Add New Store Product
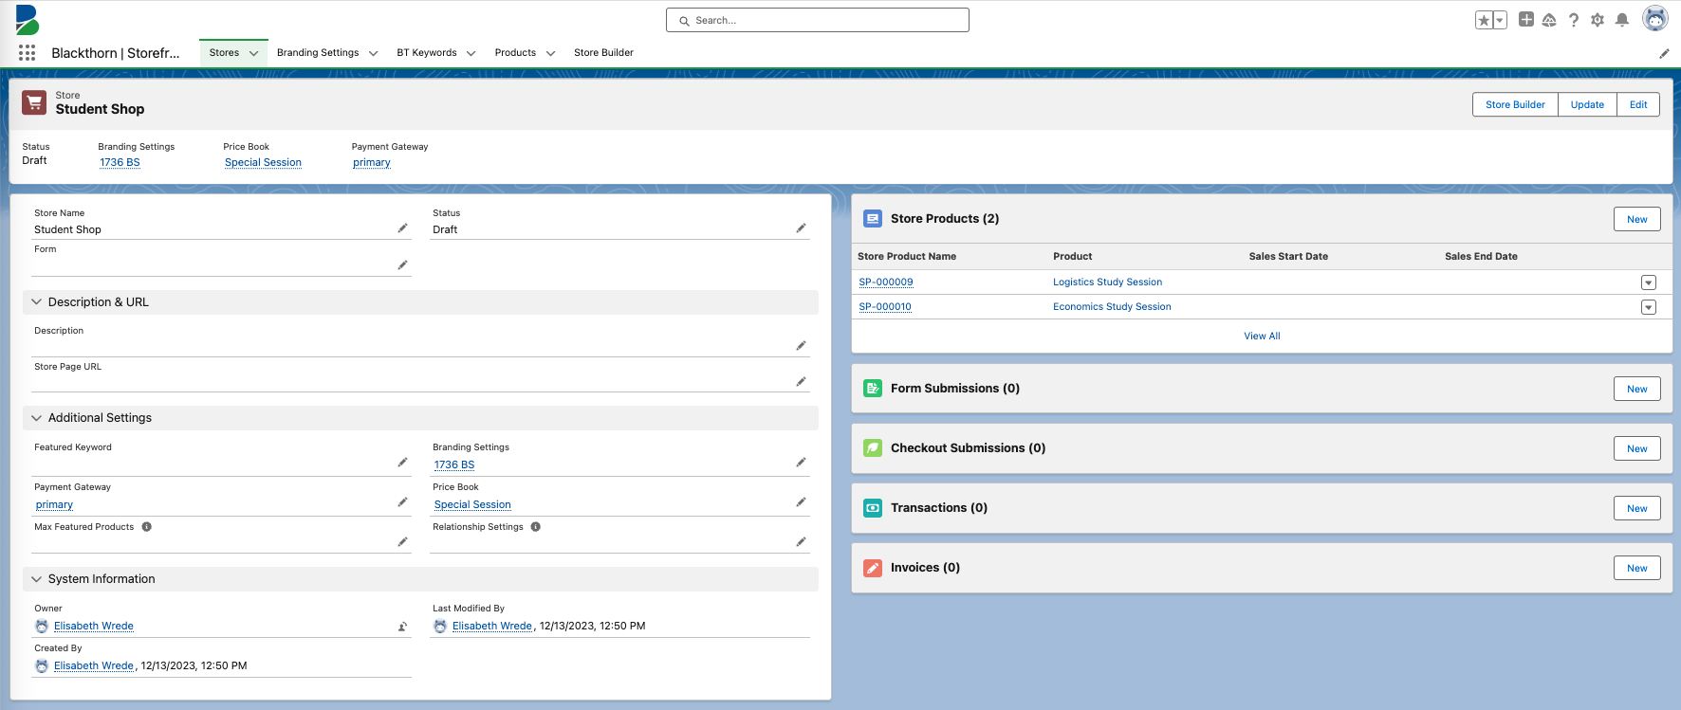The width and height of the screenshot is (1681, 710). (1637, 219)
